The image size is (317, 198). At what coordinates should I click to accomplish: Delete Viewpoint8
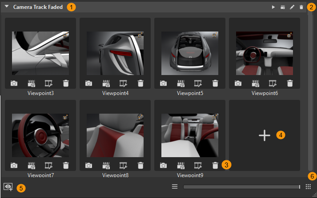(140, 166)
